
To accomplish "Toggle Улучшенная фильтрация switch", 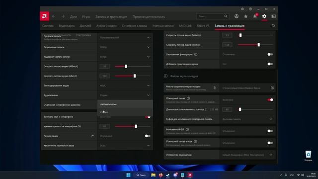I will coord(270,54).
